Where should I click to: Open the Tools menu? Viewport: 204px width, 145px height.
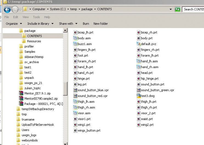click(36, 17)
